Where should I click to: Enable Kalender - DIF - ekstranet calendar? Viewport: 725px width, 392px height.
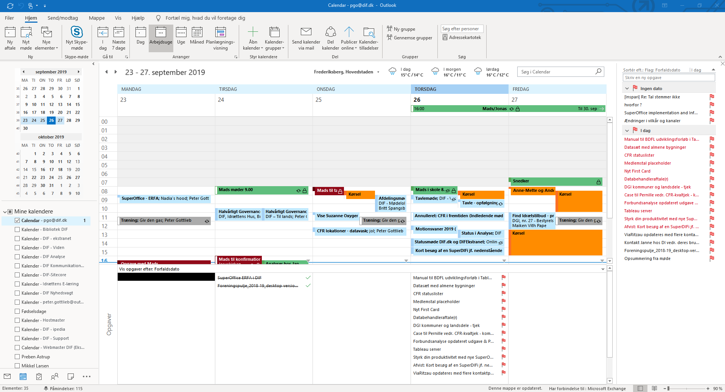(17, 238)
